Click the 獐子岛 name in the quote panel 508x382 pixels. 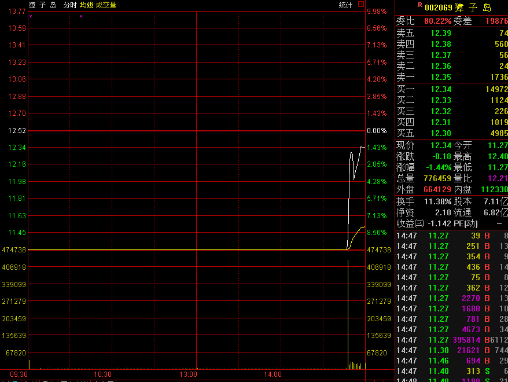(473, 8)
